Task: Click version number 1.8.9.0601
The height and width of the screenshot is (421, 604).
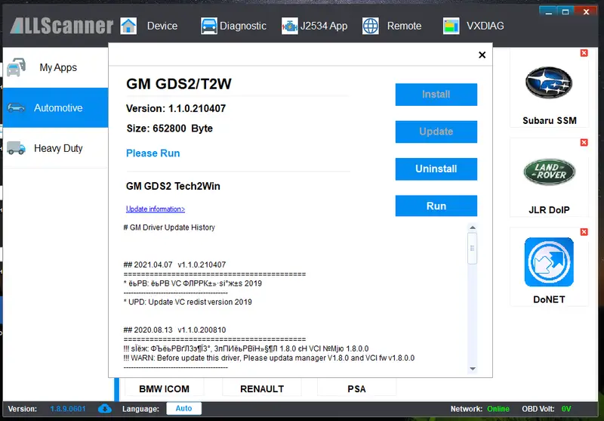Action: pos(68,409)
